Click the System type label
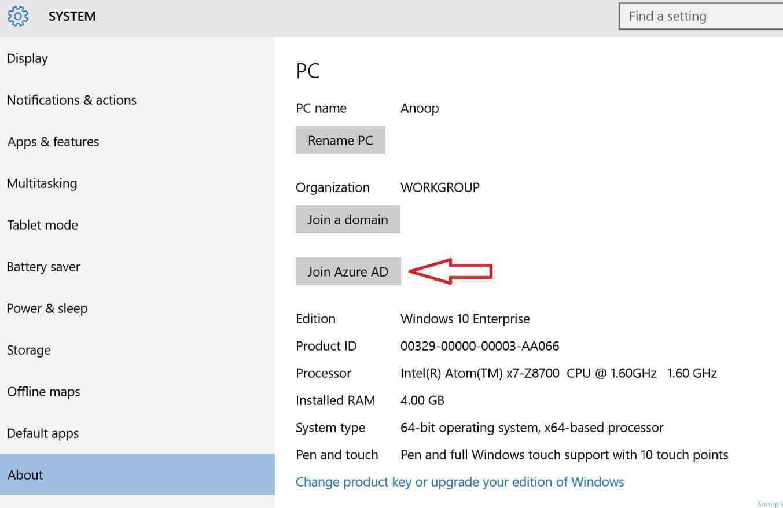The width and height of the screenshot is (783, 508). (x=330, y=428)
